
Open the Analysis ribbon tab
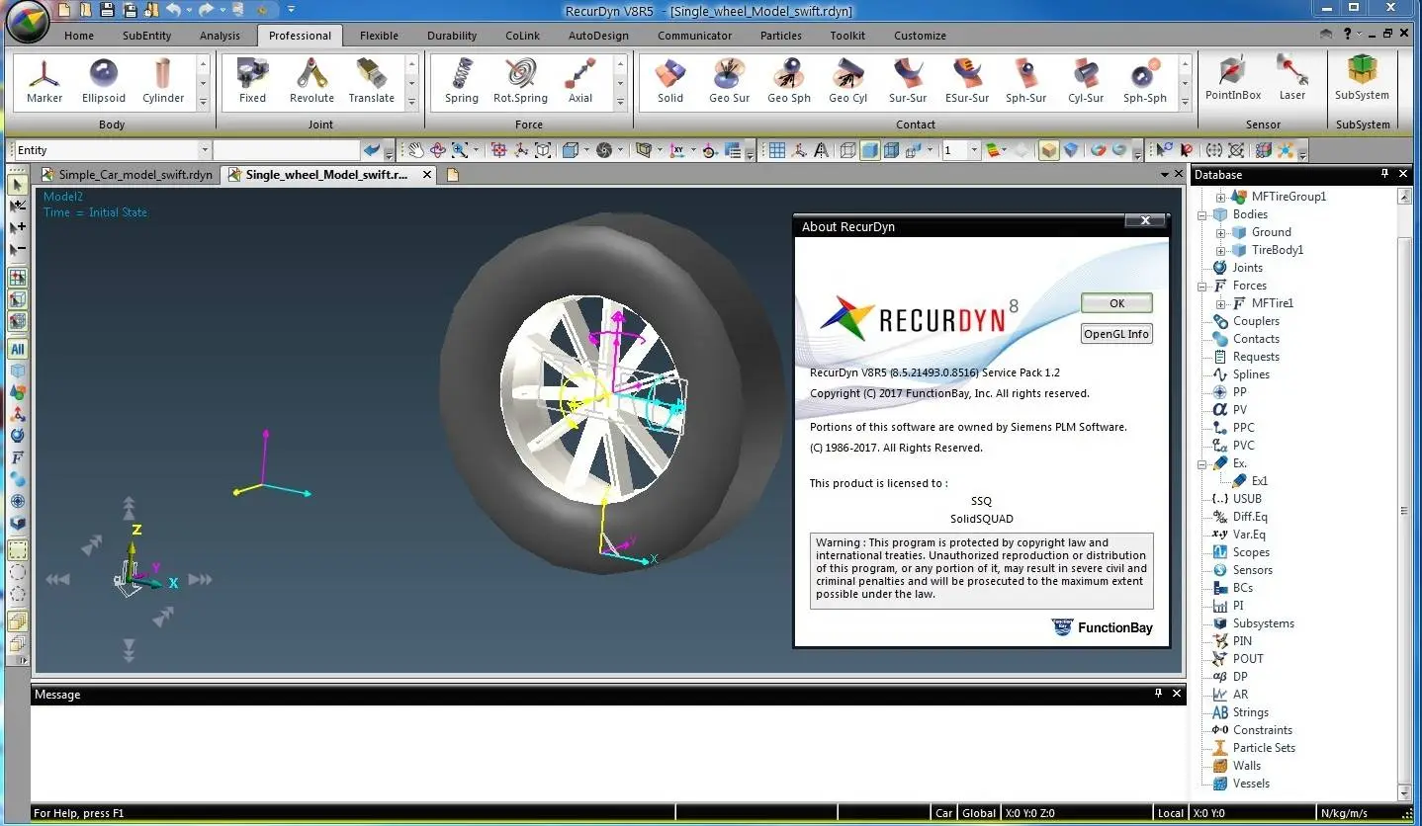(x=220, y=36)
